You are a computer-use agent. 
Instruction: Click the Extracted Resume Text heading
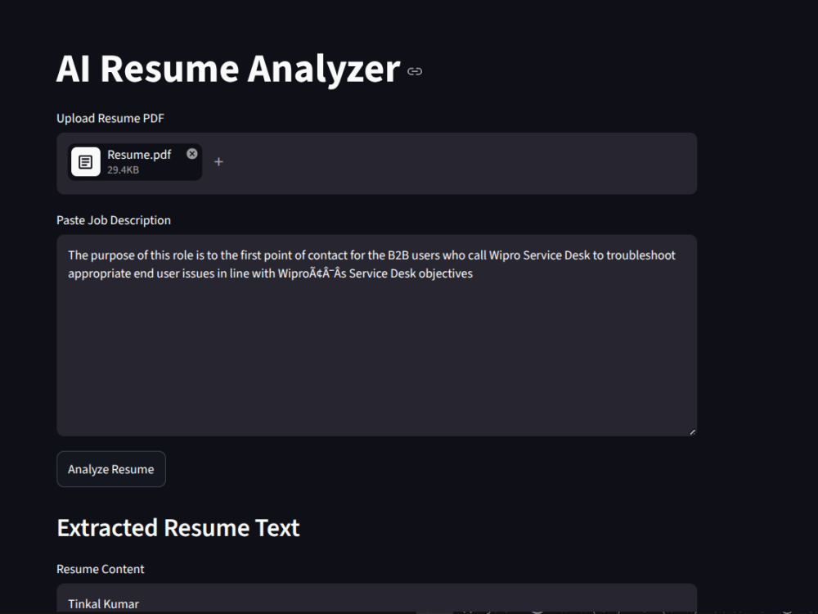pos(178,528)
